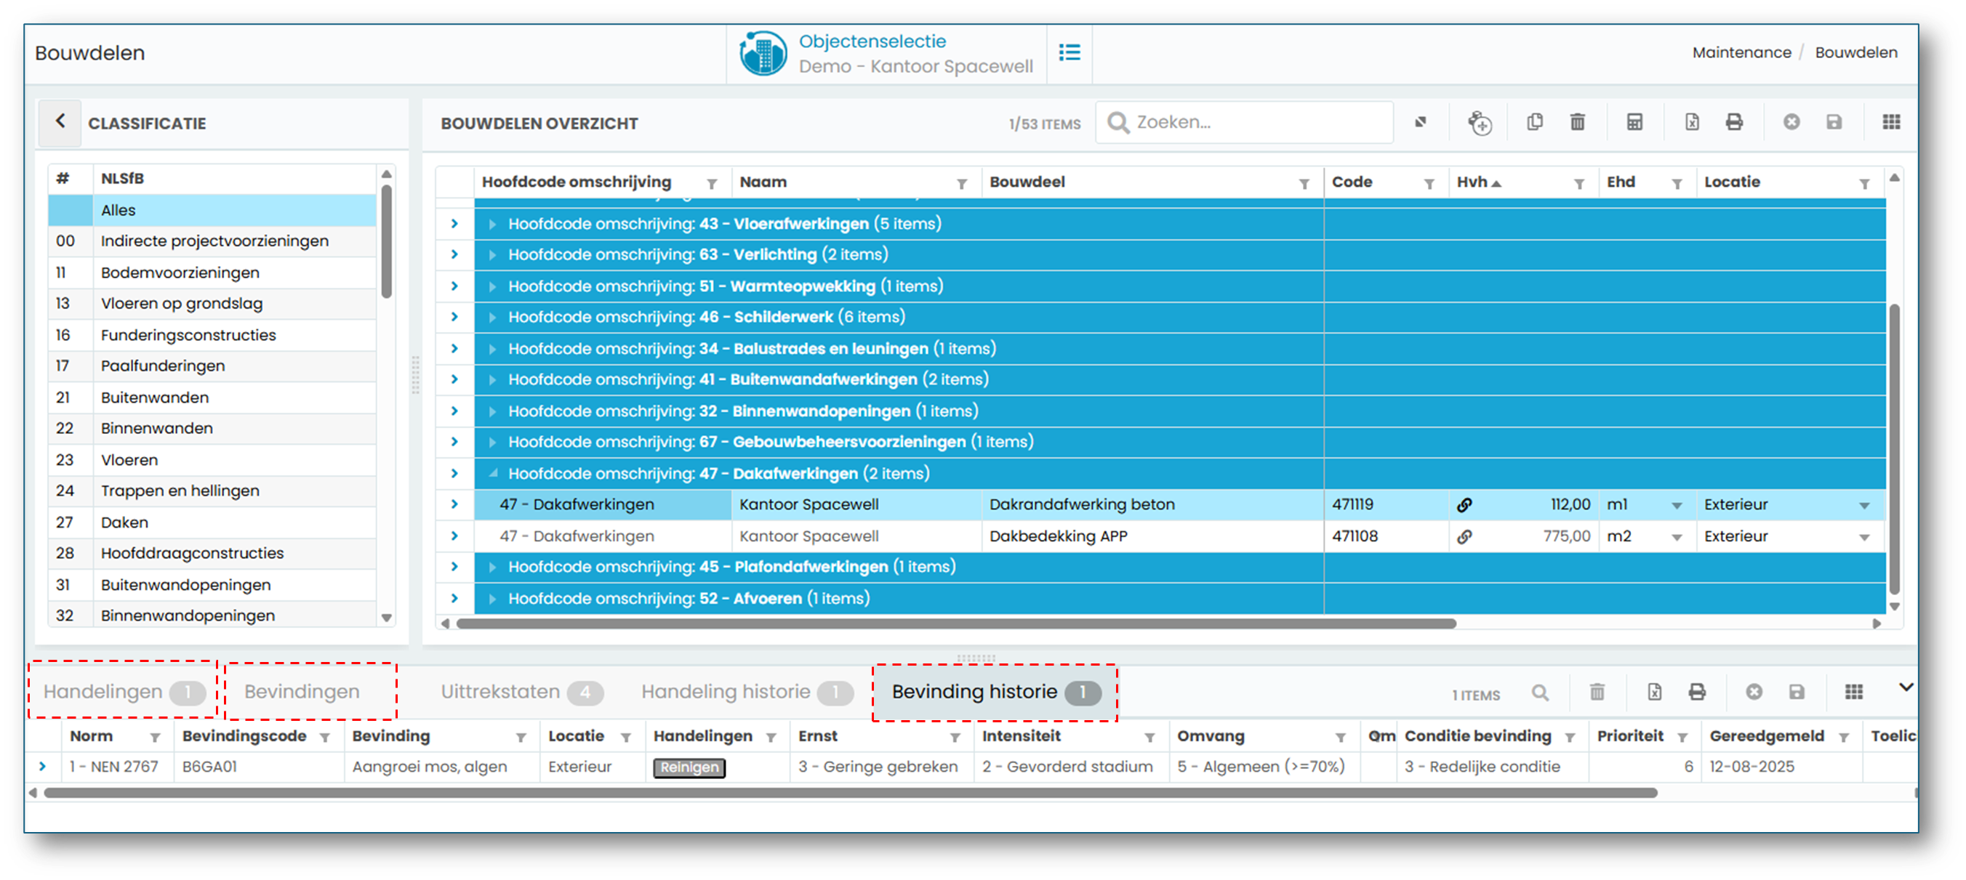
Task: Select the Dakbedekking APP cell
Action: [1152, 536]
